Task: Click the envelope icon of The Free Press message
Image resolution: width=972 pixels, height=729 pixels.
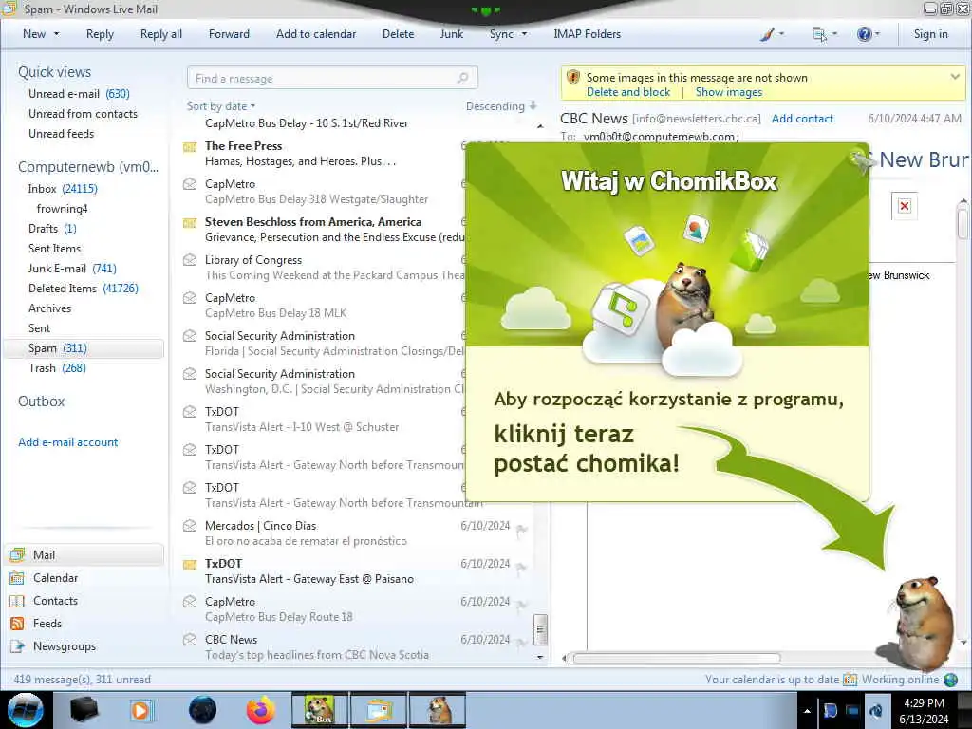Action: tap(190, 147)
